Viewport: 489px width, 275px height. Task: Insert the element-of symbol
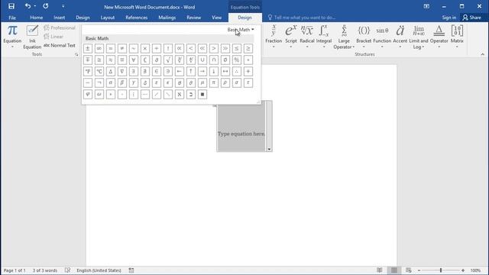coord(157,71)
